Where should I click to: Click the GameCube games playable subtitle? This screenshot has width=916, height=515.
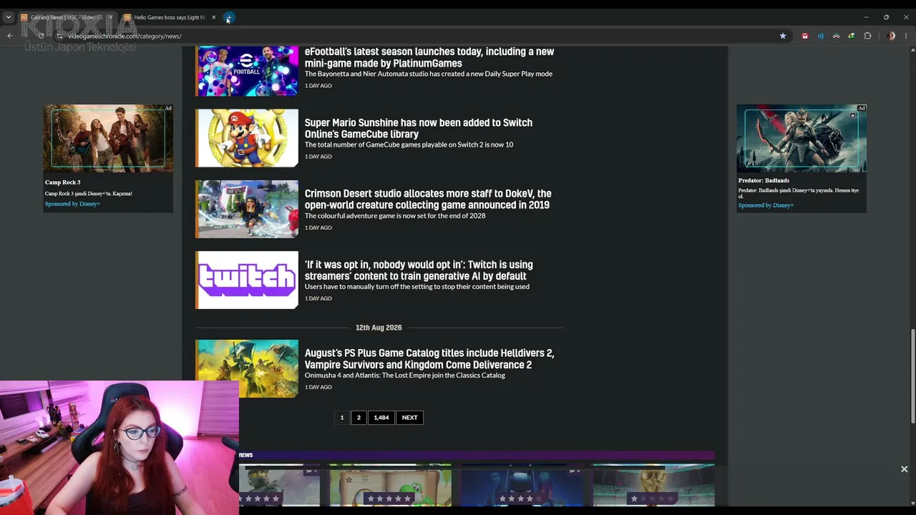tap(409, 144)
